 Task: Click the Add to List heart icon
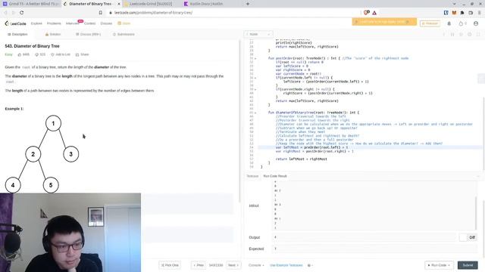52,54
